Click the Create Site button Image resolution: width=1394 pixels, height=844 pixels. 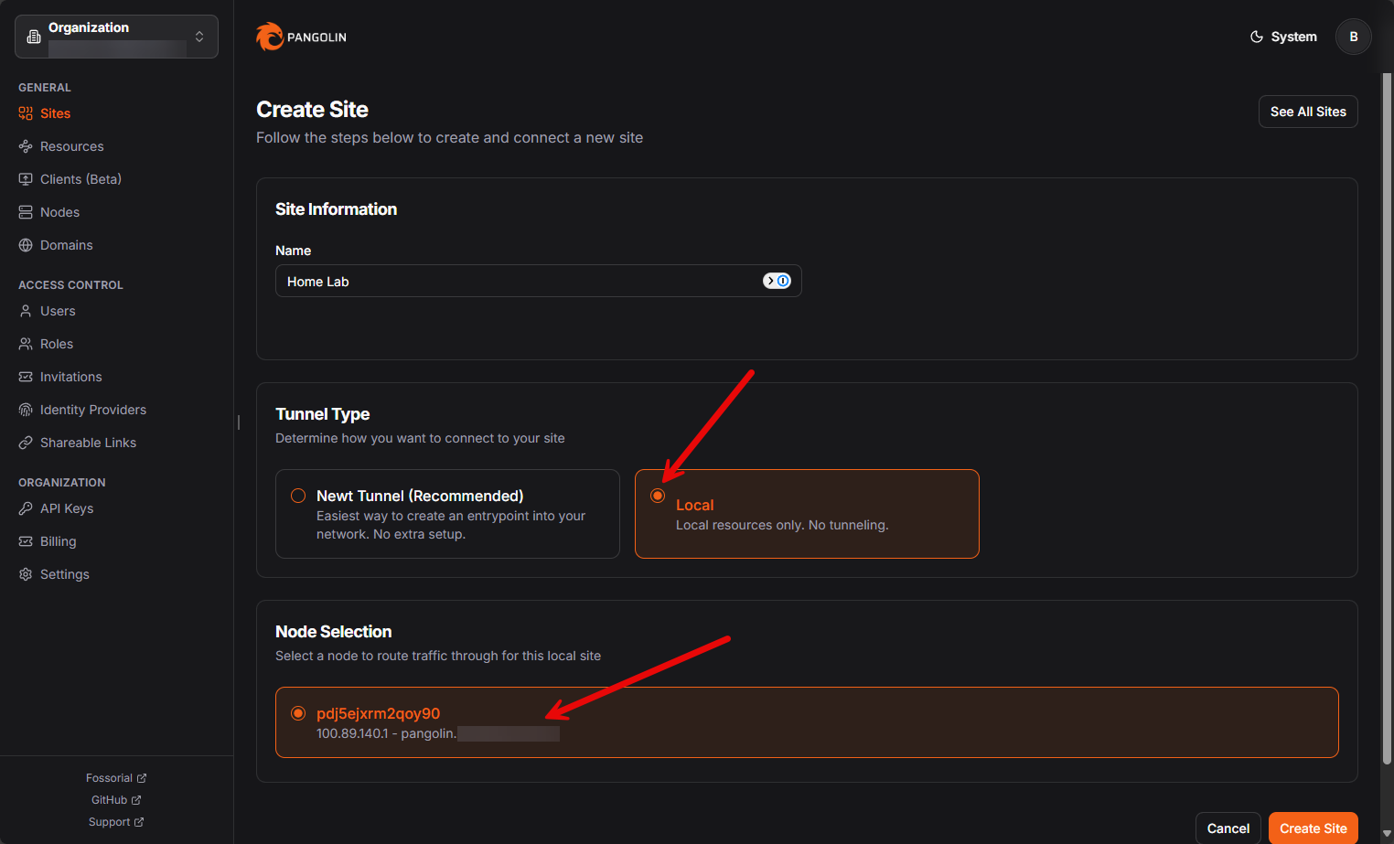pyautogui.click(x=1314, y=828)
